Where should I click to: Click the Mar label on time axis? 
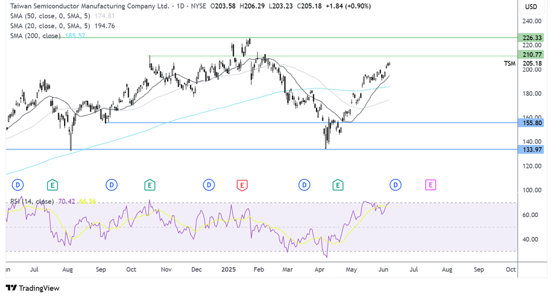[287, 269]
